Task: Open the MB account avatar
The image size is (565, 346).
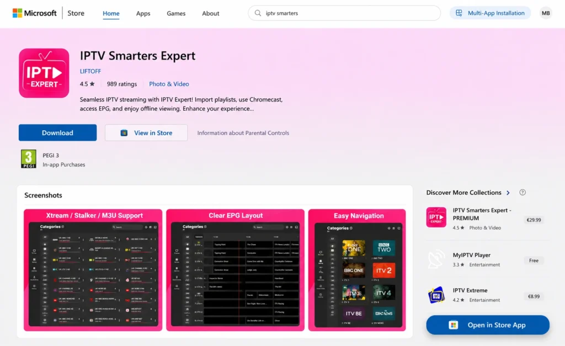Action: [x=546, y=13]
